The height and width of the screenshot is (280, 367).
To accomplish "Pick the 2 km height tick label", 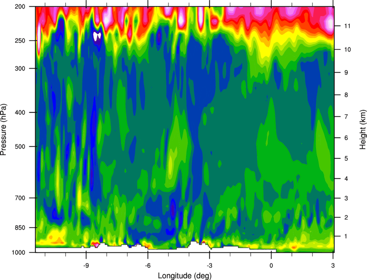I will (x=346, y=218).
